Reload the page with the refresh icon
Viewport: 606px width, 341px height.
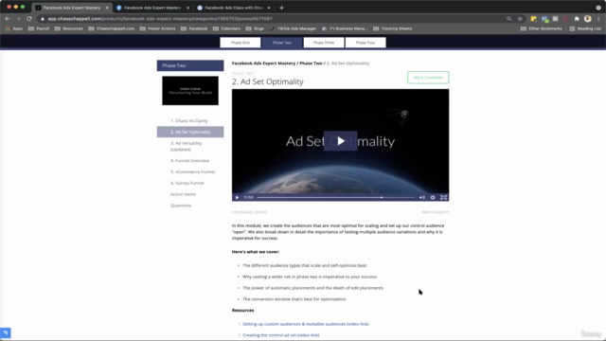[29, 19]
